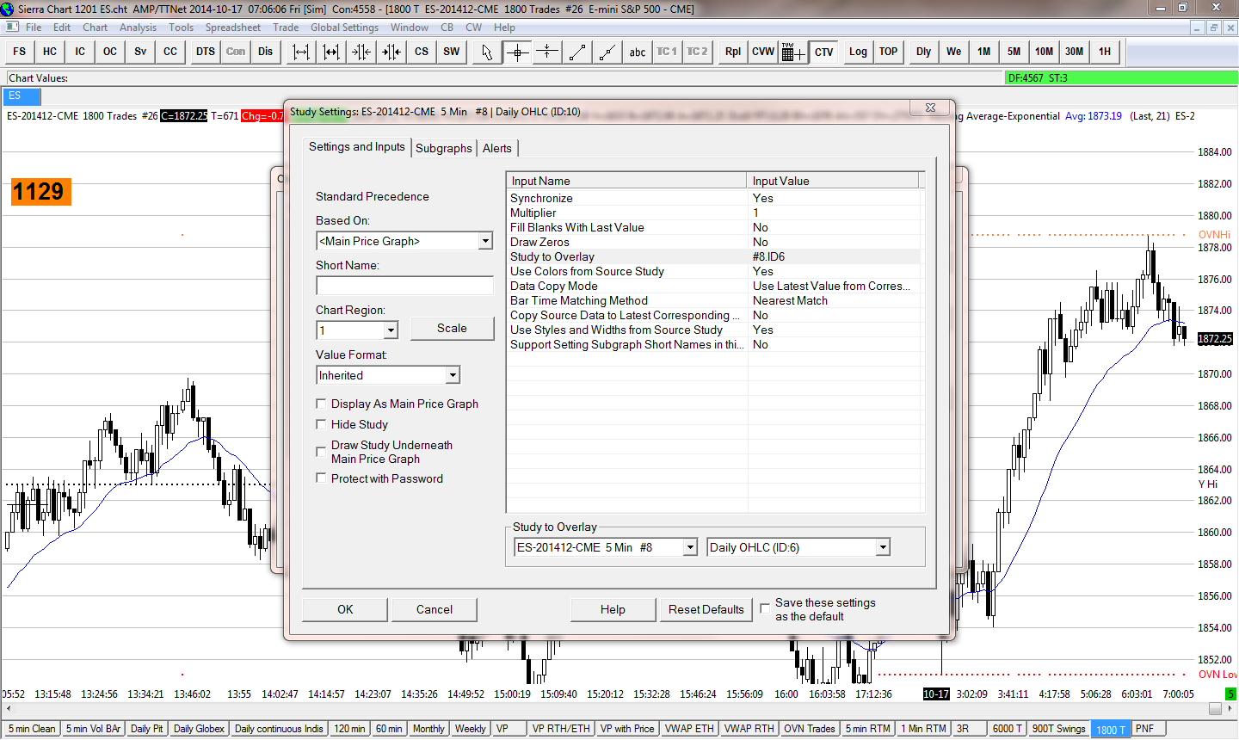Click the Short Name input field
Viewport: 1239px width, 740px height.
404,286
